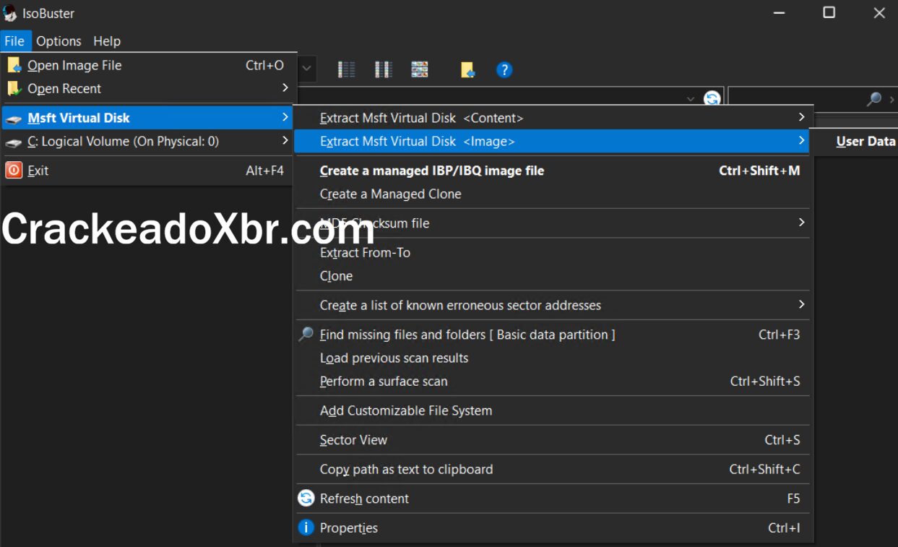Expand Extract Msft Virtual Disk Image arrow
The height and width of the screenshot is (547, 898).
(x=801, y=140)
